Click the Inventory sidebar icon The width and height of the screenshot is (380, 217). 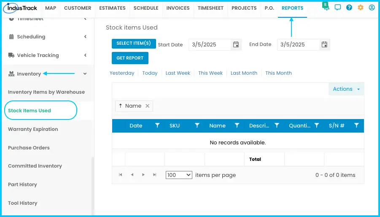pos(11,74)
